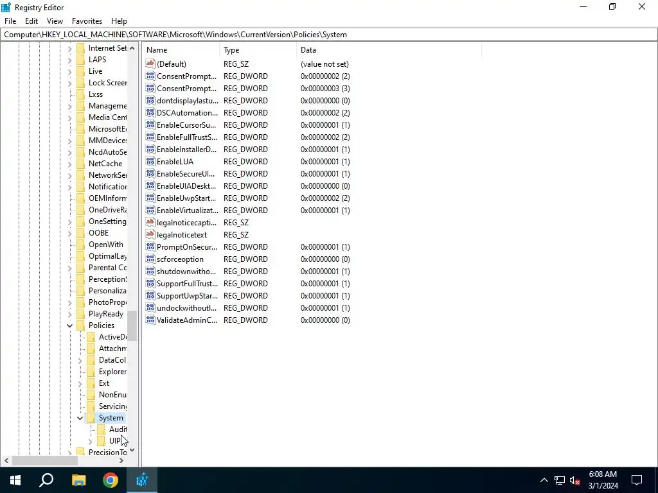Open the Favorites menu
The image size is (658, 493).
(x=87, y=21)
